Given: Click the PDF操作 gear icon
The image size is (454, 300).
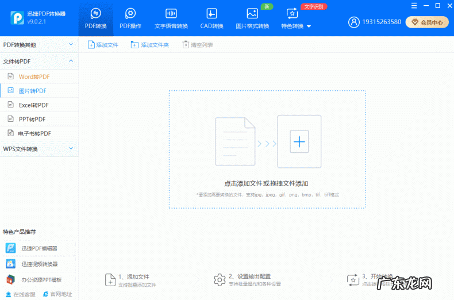Looking at the screenshot, I should 130,13.
